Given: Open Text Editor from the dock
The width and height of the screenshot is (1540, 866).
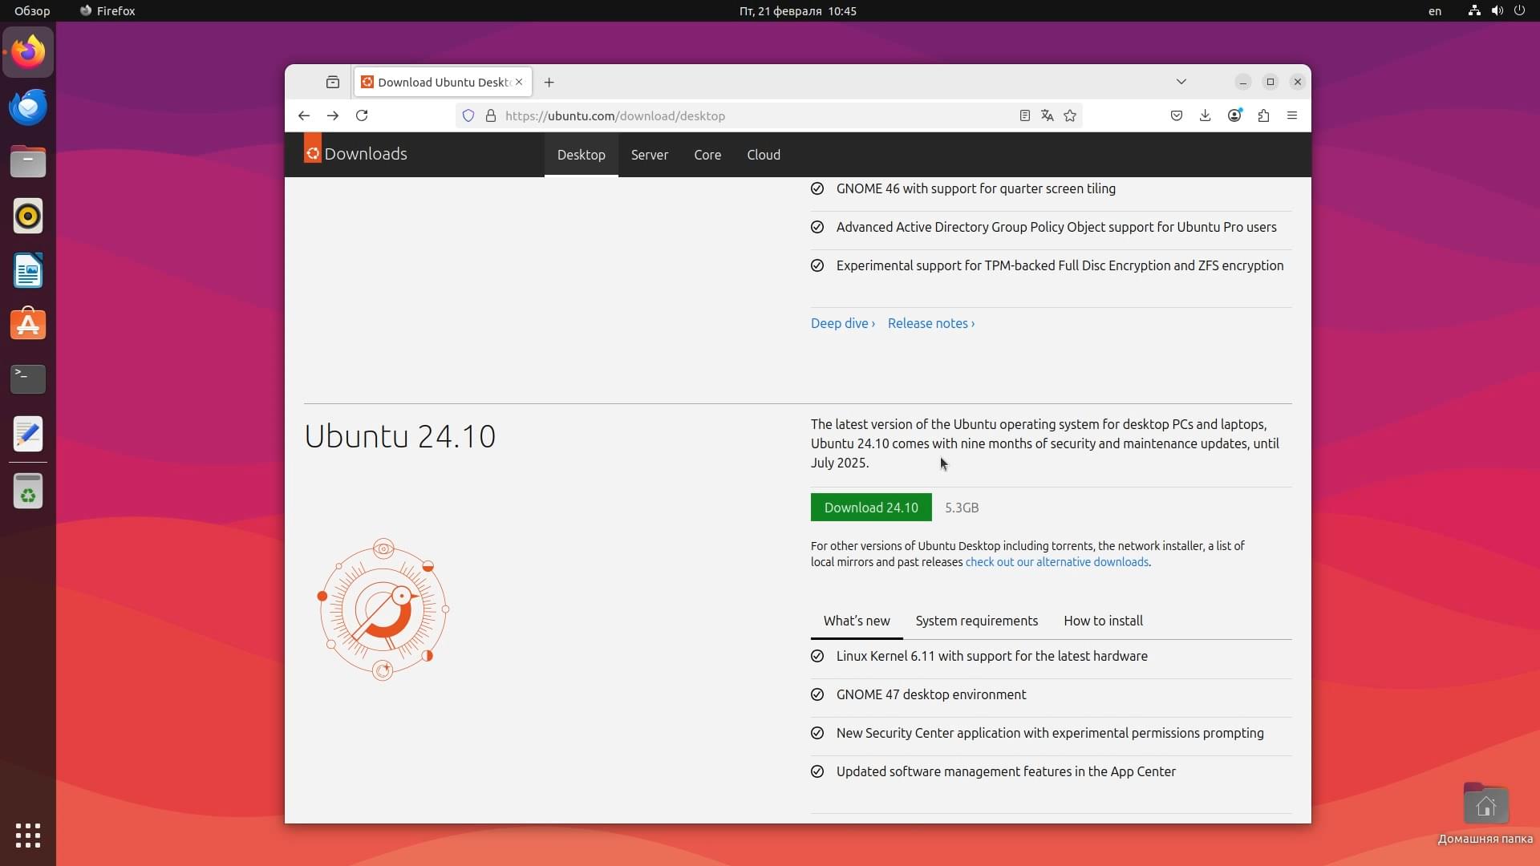Looking at the screenshot, I should point(28,434).
